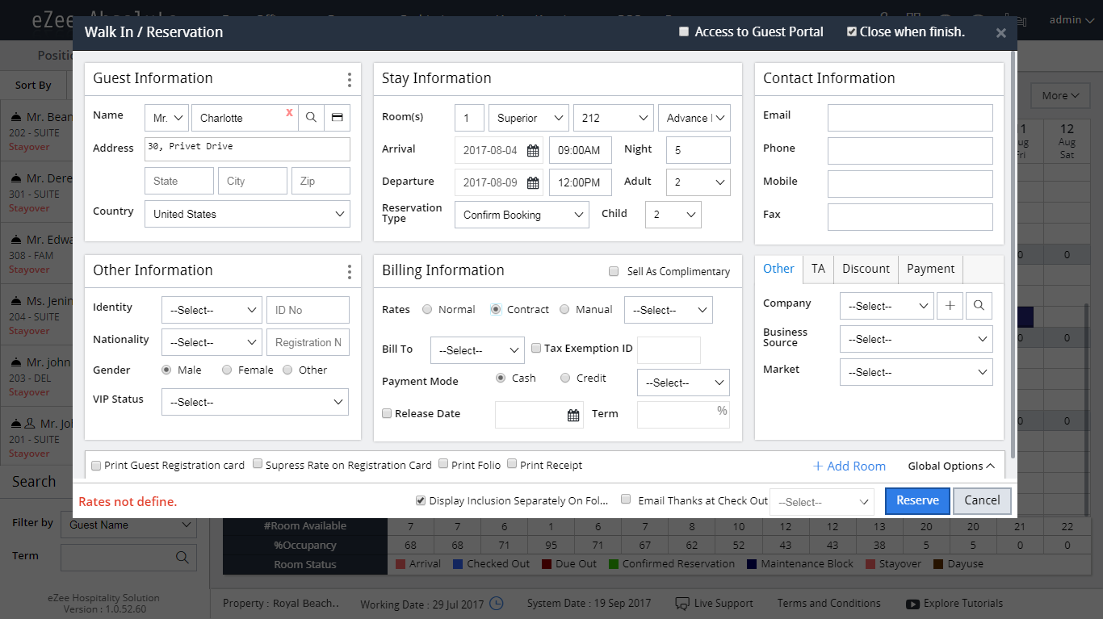
Task: Open Guest Information three-dot options menu
Action: coord(349,80)
